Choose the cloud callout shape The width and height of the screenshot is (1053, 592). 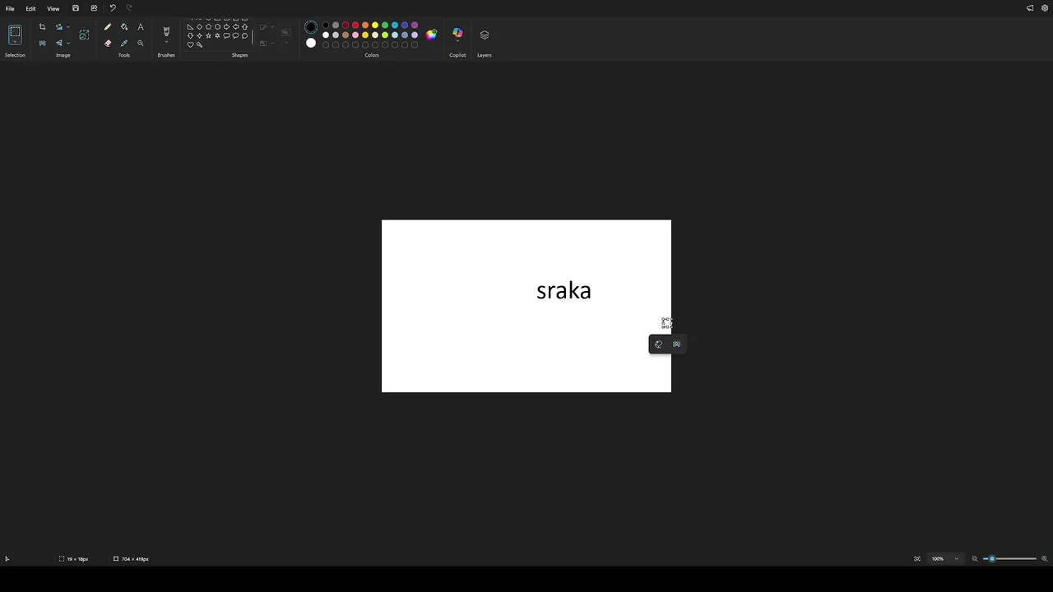click(x=244, y=35)
